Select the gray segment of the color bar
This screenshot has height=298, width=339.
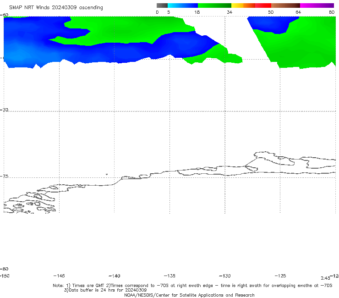pyautogui.click(x=162, y=6)
